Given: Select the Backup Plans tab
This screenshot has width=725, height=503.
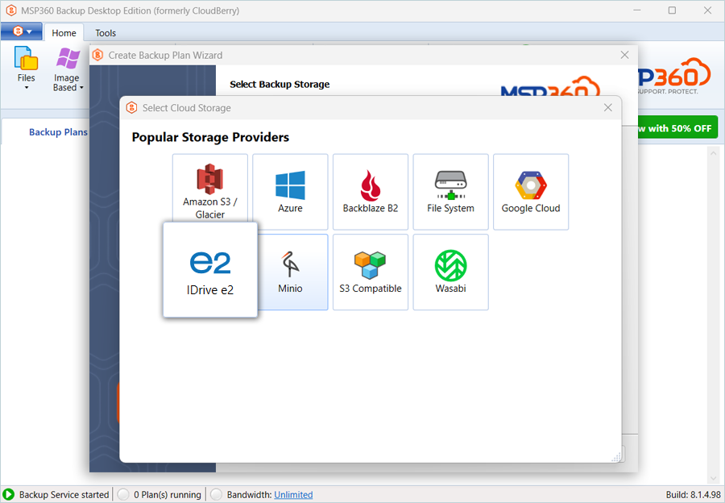Looking at the screenshot, I should [x=57, y=132].
